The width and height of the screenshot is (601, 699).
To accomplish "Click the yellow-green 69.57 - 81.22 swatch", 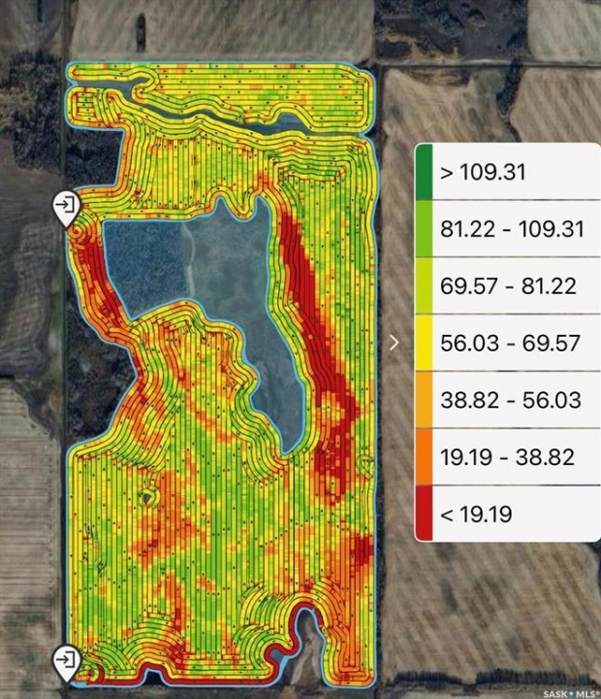I will click(424, 286).
